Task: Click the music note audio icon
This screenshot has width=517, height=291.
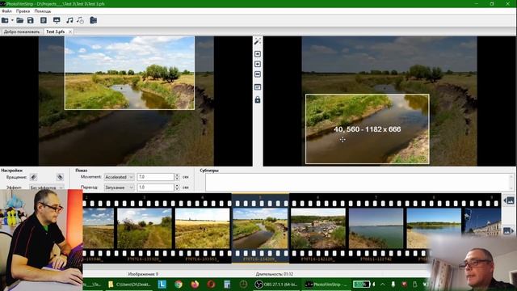Action: (69, 20)
